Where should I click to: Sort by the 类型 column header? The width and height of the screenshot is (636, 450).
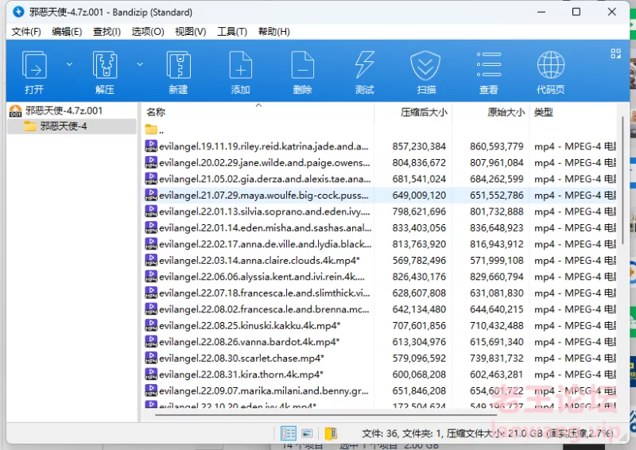(x=572, y=112)
